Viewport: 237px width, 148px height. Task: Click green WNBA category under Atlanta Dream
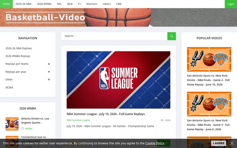(29, 129)
